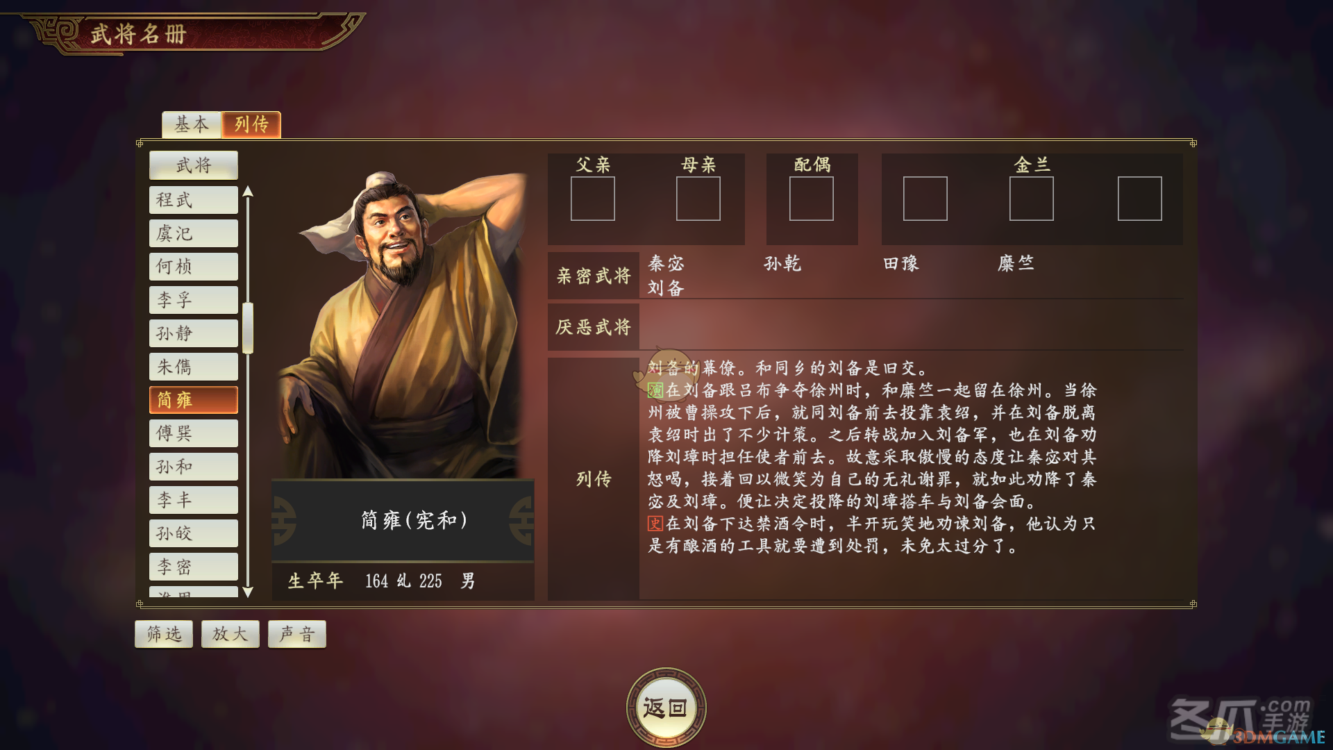Image resolution: width=1333 pixels, height=750 pixels.
Task: Open the 筛选 filter button
Action: point(164,634)
